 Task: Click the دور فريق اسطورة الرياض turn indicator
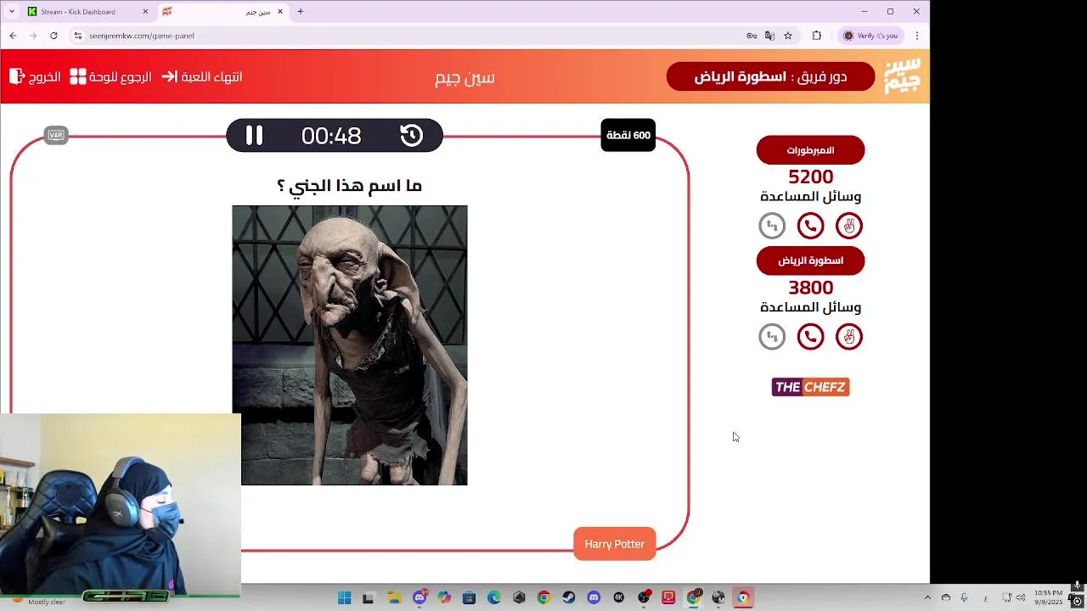pyautogui.click(x=770, y=76)
